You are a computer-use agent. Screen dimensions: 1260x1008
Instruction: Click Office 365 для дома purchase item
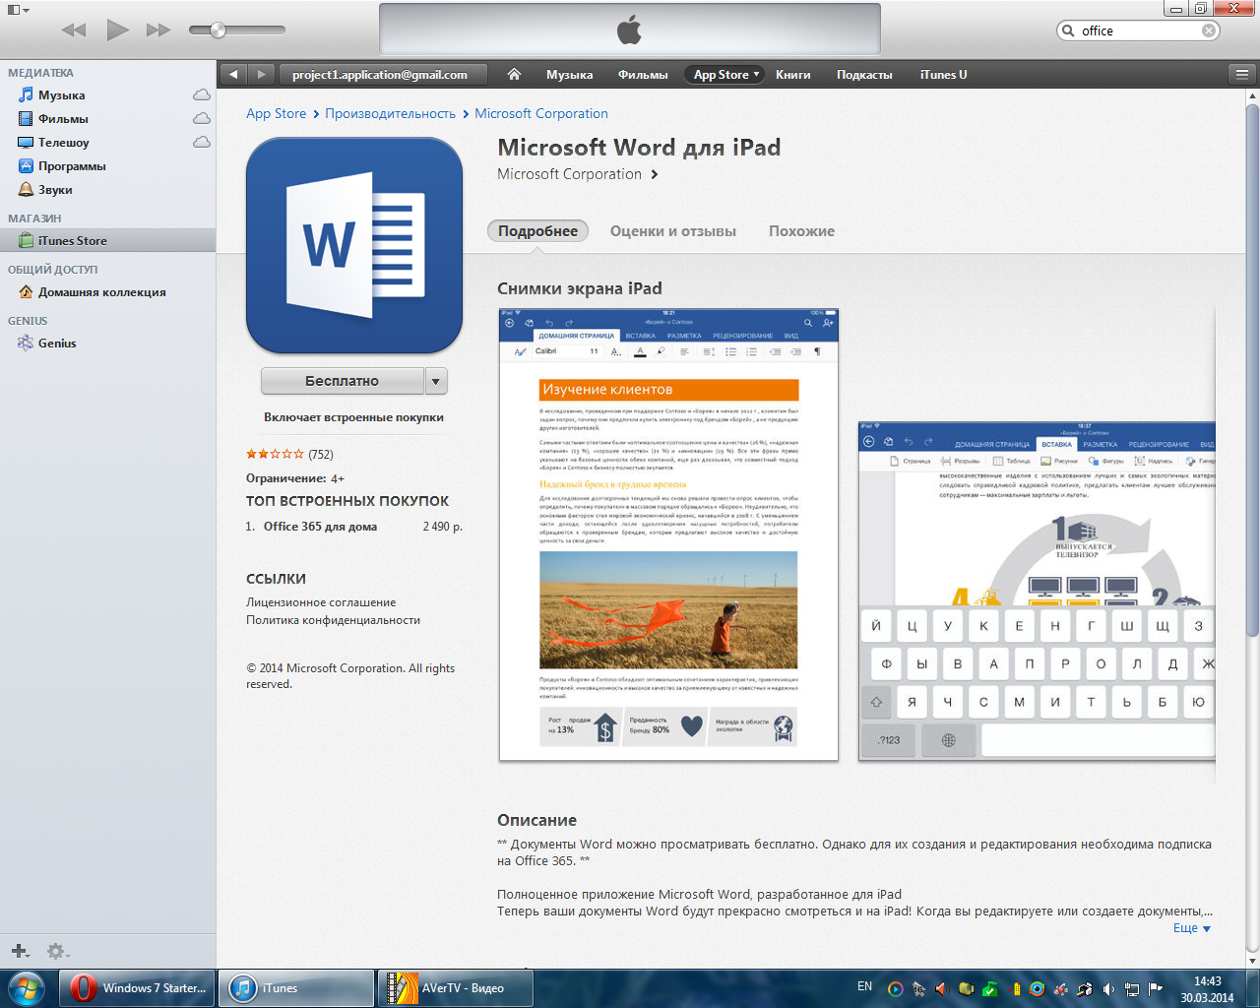320,527
